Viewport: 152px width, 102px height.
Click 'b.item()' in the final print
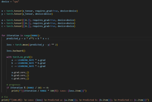click(105, 100)
